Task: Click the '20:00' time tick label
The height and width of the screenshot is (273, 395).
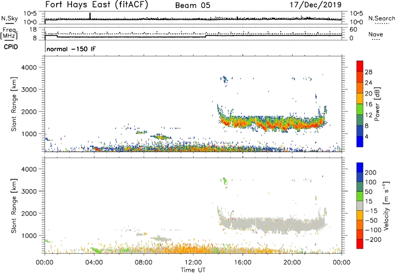Action: [x=292, y=263]
